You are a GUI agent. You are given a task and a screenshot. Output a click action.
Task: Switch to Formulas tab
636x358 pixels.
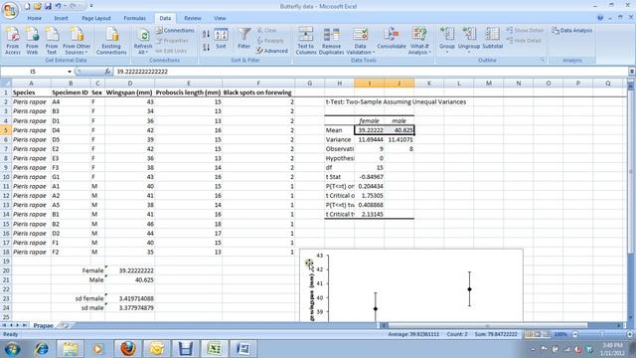[x=135, y=18]
